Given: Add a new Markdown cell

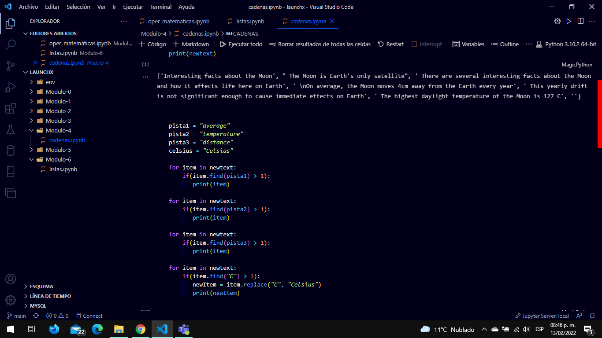Looking at the screenshot, I should (x=191, y=44).
